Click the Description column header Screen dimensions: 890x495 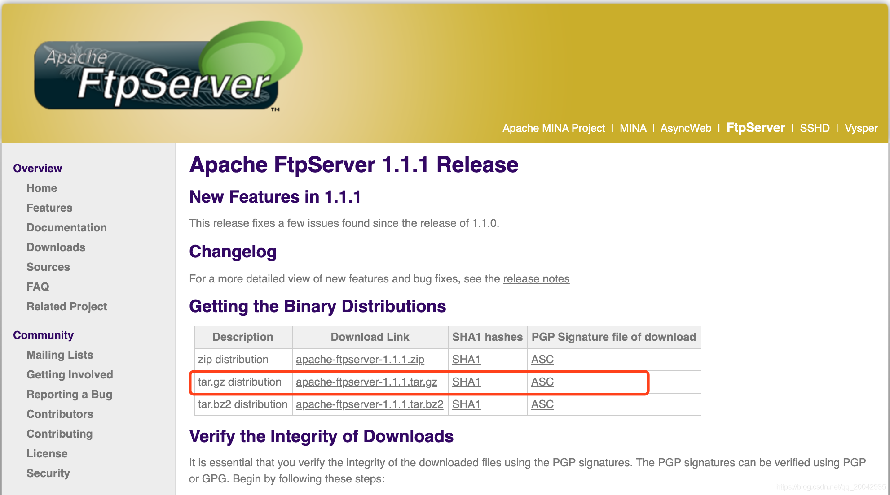[243, 337]
